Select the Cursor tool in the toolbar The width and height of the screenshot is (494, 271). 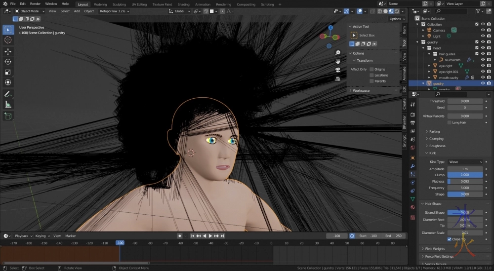tap(8, 40)
